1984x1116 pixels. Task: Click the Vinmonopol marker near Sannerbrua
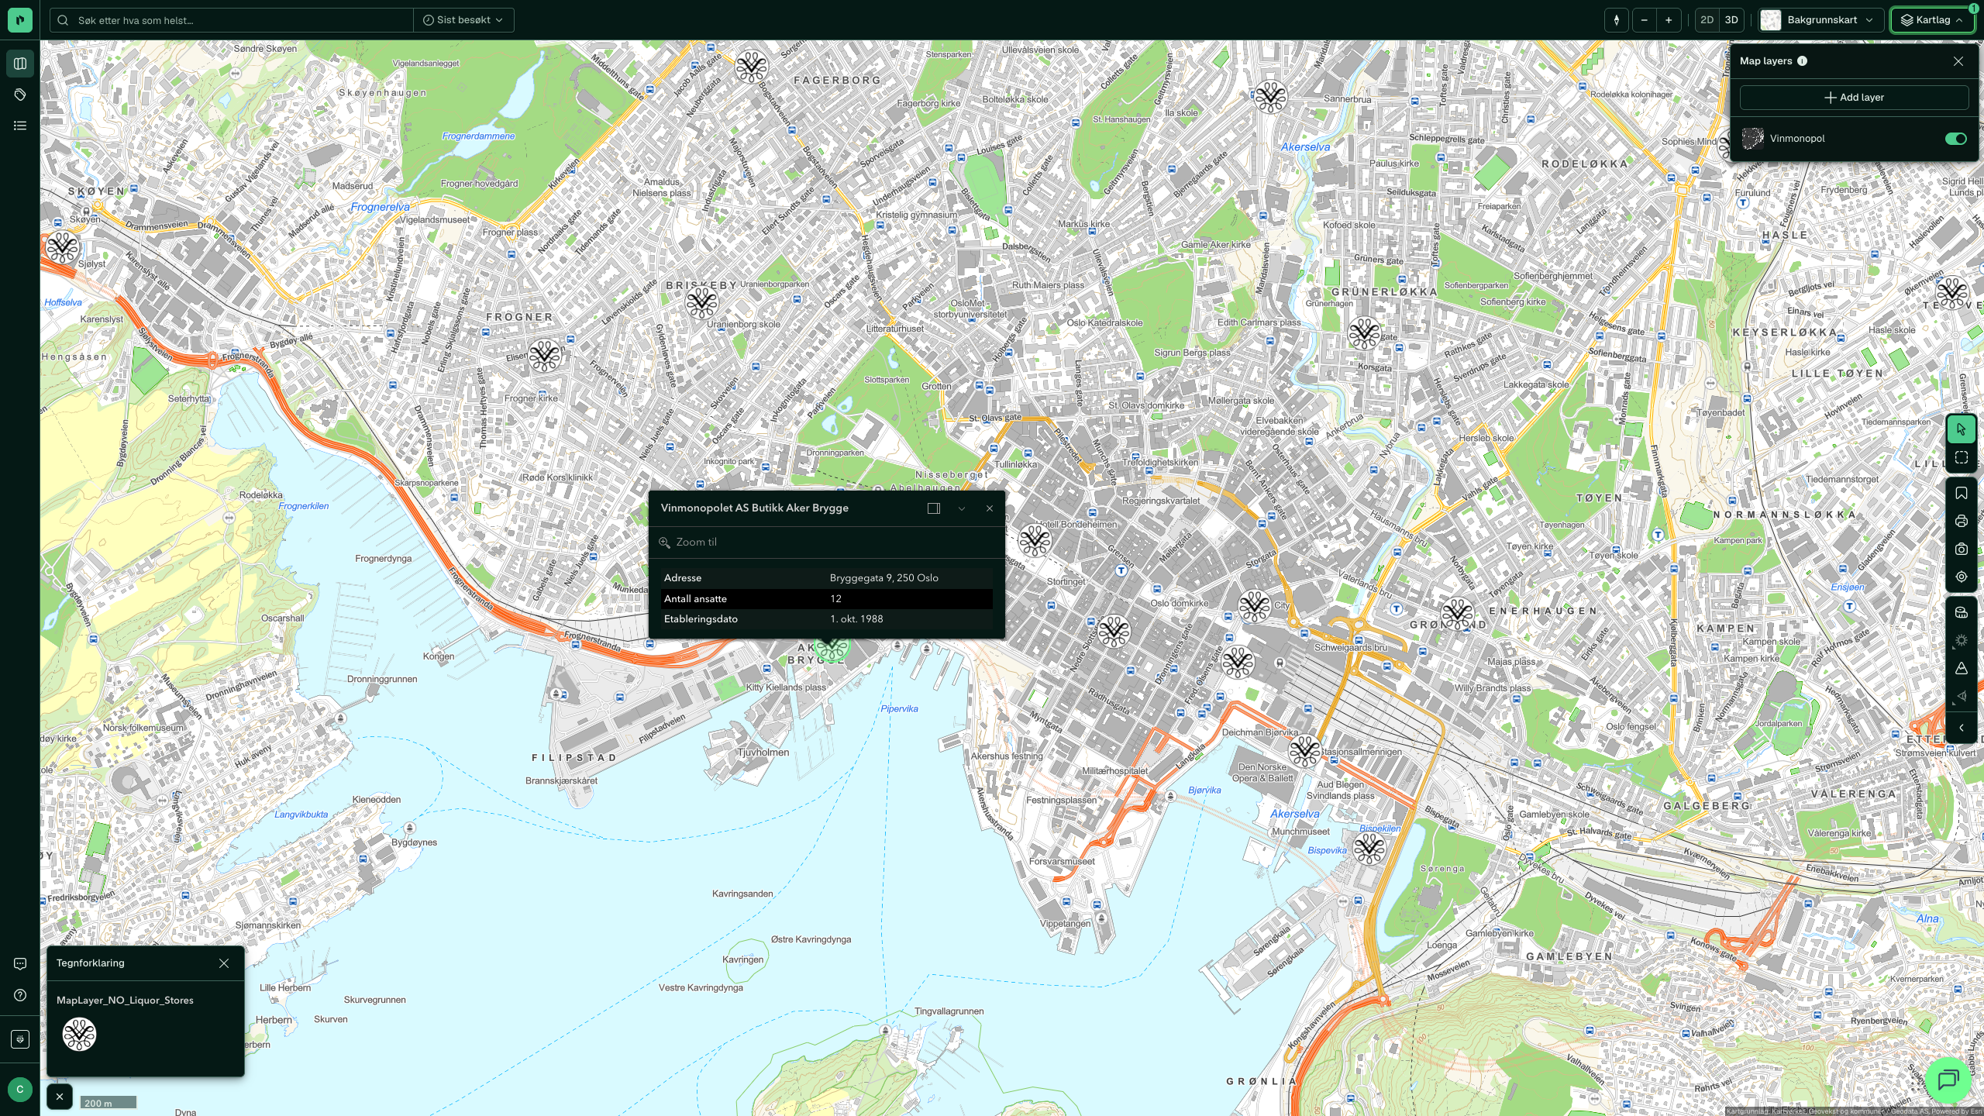tap(1271, 97)
